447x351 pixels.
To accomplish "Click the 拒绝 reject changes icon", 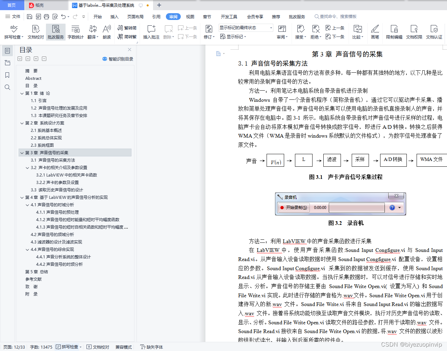I will coord(316,29).
